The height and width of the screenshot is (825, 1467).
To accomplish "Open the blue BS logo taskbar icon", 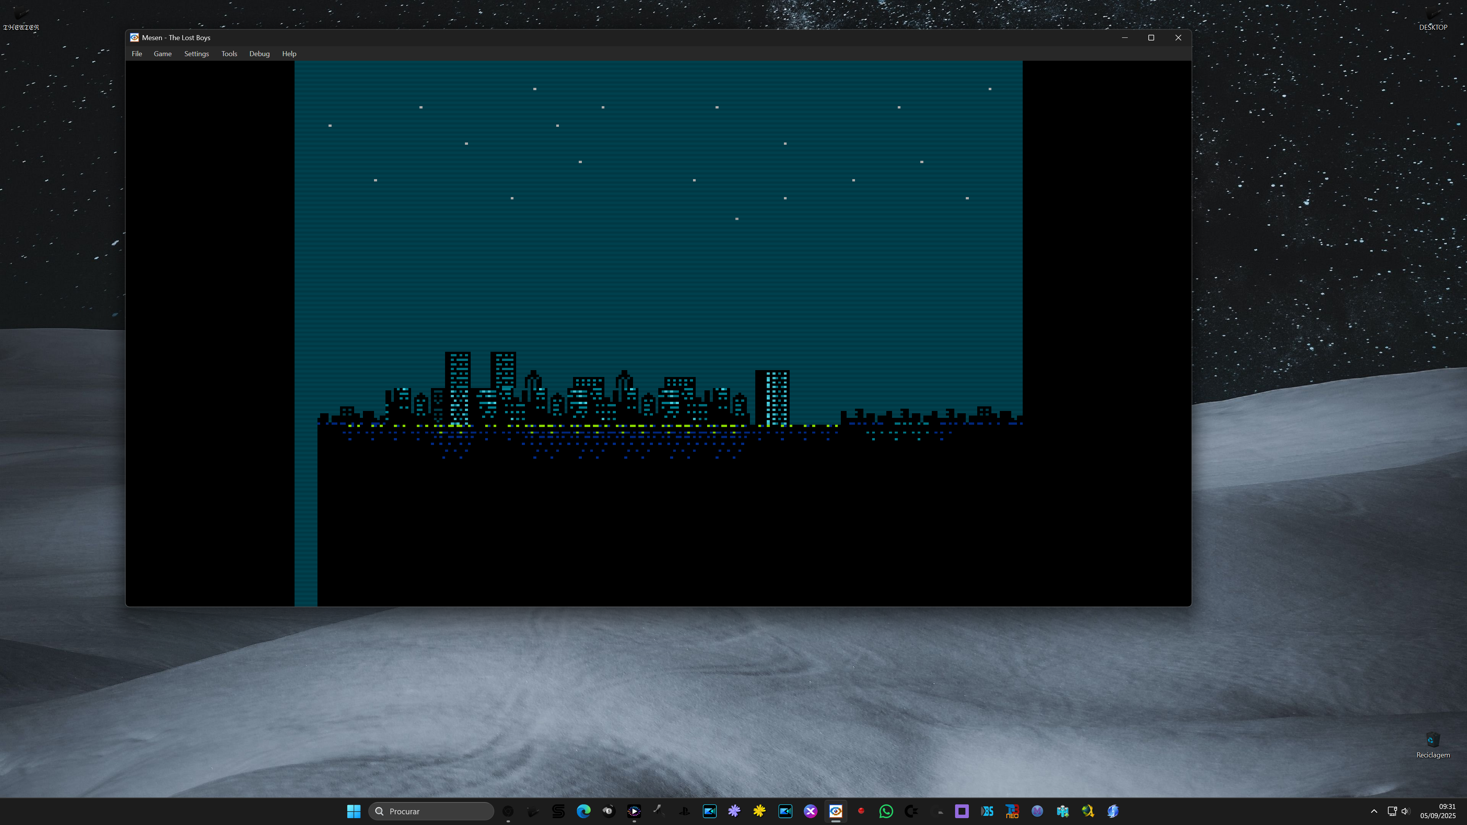I will click(x=987, y=811).
